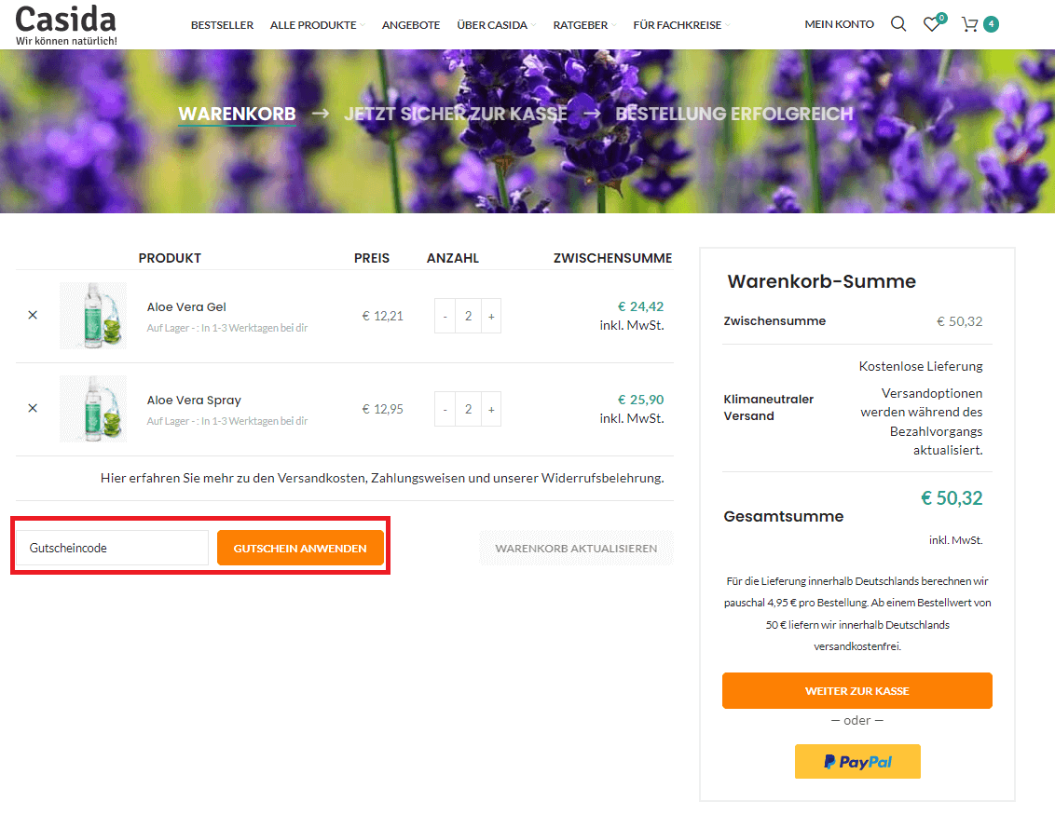Image resolution: width=1055 pixels, height=815 pixels.
Task: Click the cart count badge 4
Action: [x=991, y=24]
